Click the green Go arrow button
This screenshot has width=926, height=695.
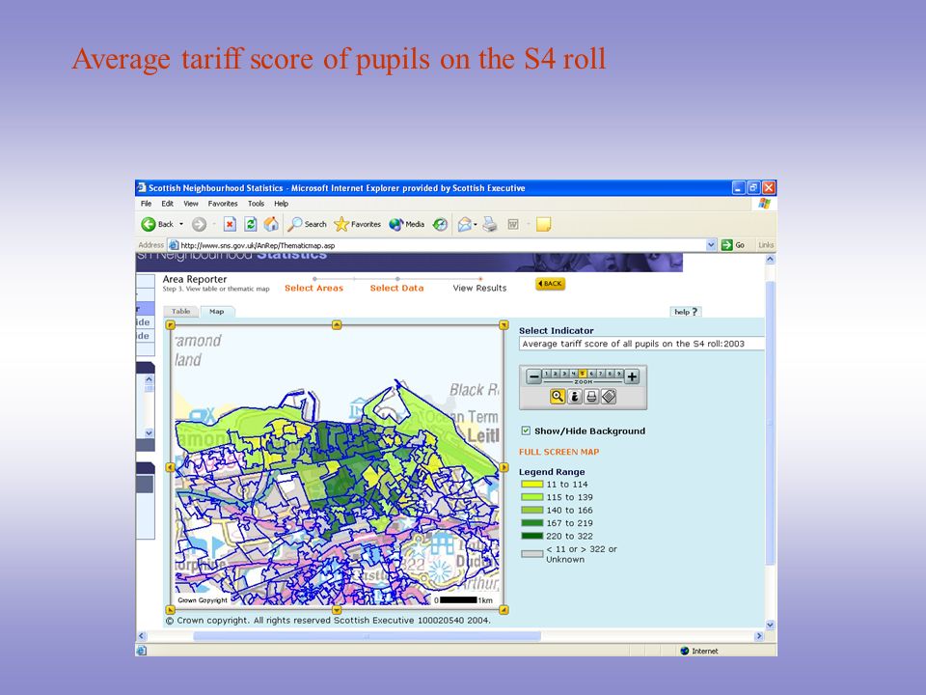tap(727, 244)
